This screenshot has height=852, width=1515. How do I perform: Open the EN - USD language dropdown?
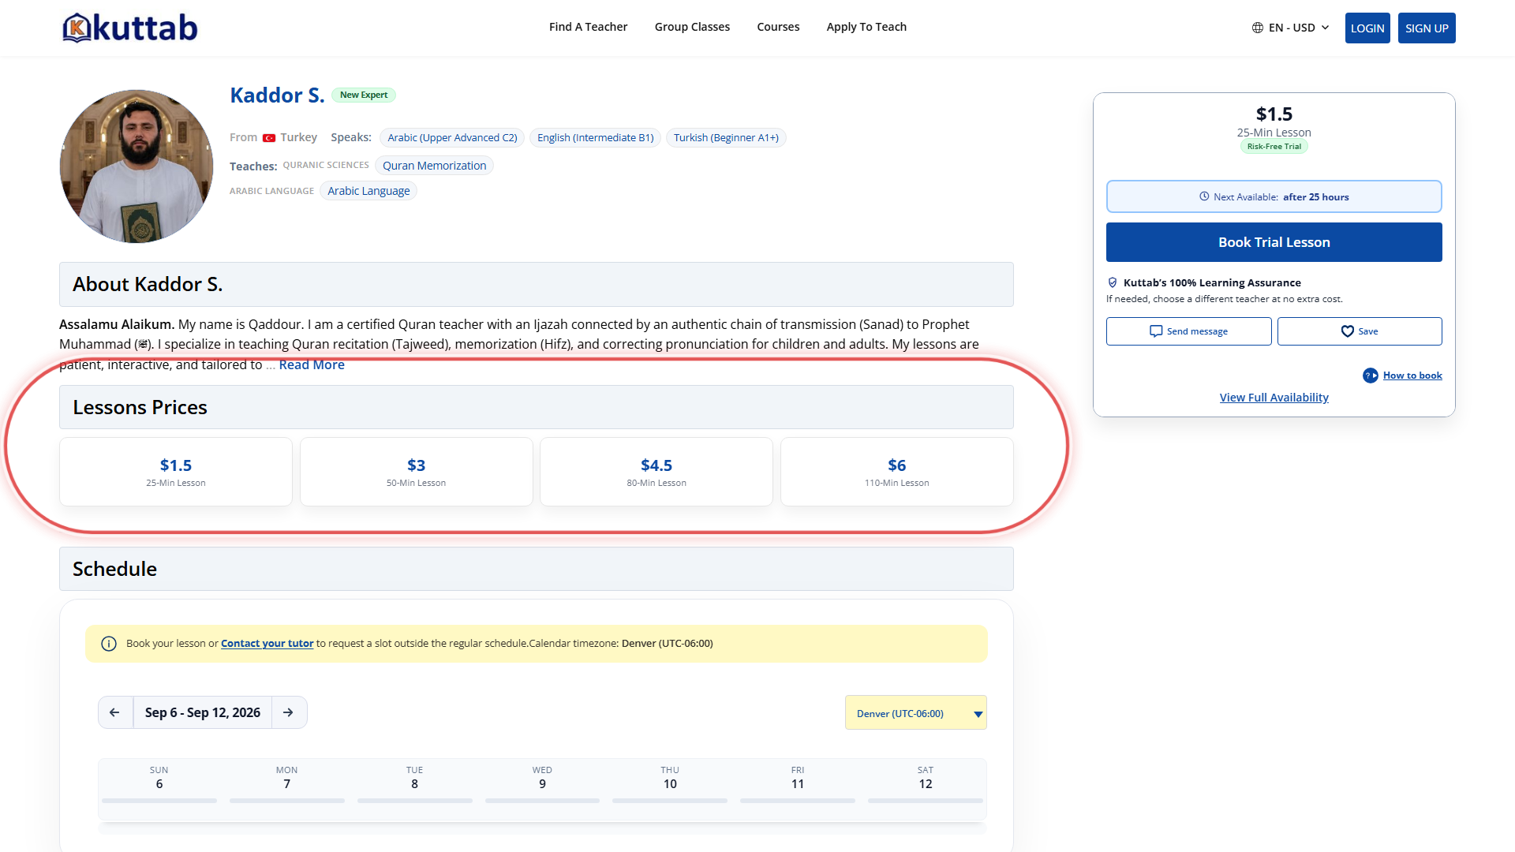1291,28
